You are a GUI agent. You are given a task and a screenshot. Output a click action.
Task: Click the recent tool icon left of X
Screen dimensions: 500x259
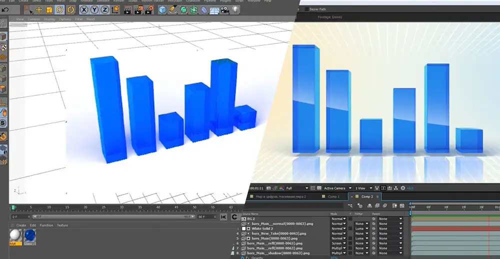point(71,10)
